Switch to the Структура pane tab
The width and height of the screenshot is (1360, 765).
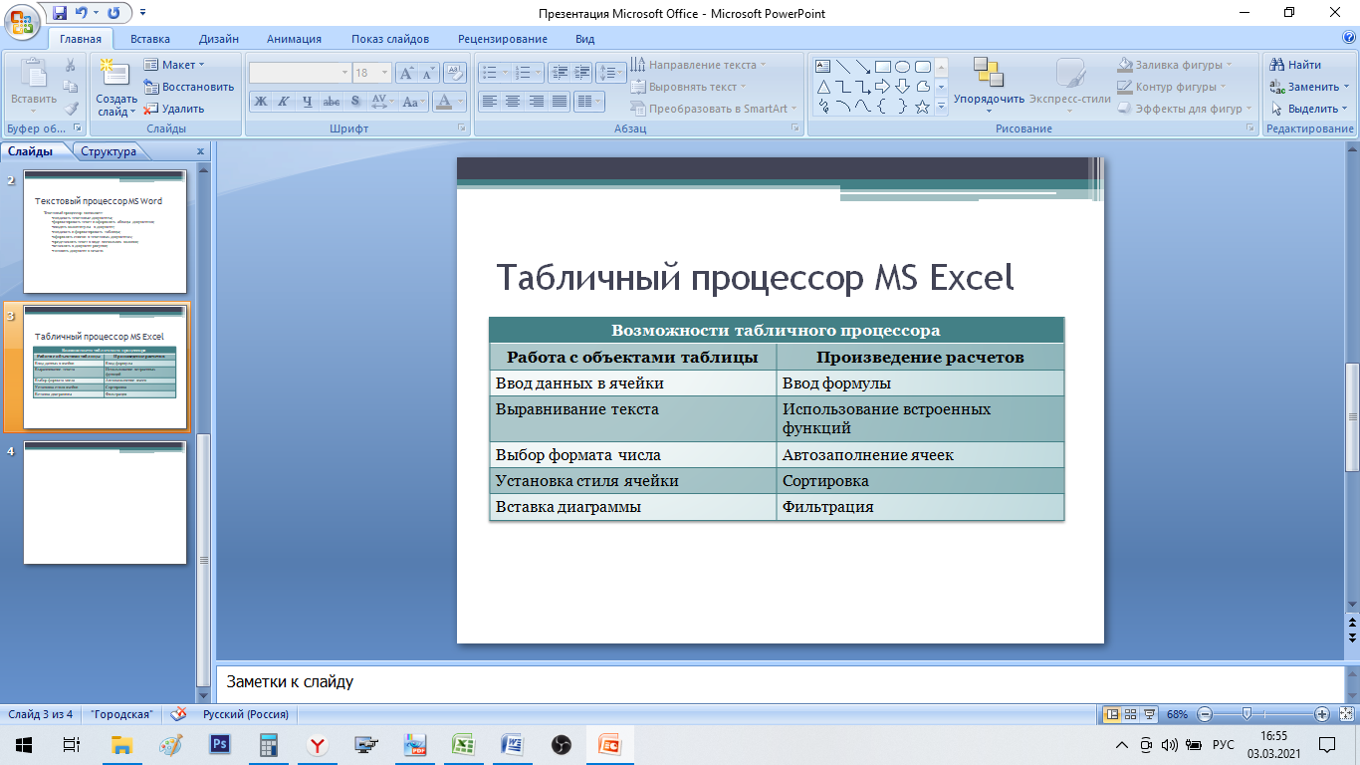point(109,151)
